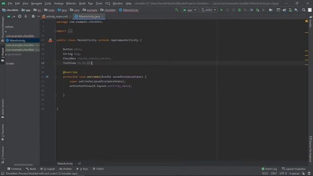
Task: Open the app run configuration dropdown
Action: pyautogui.click(x=190, y=10)
